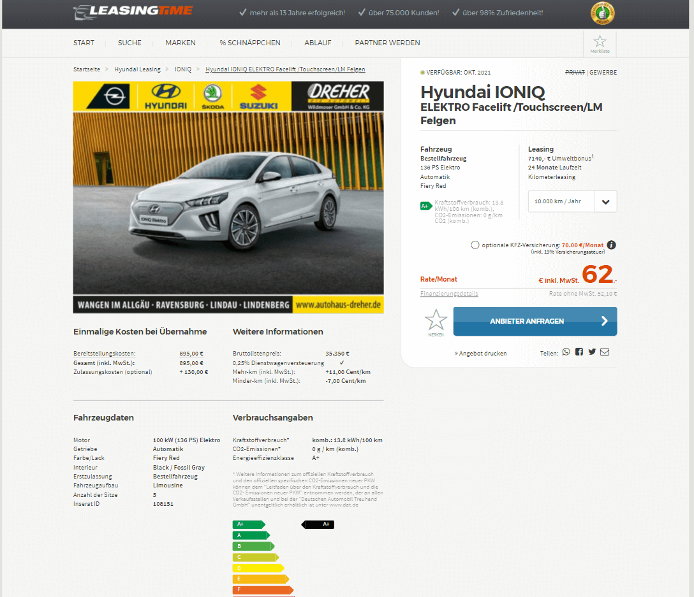Screen dimensions: 694x597
Task: Expand mileage options with the chevron arrow
Action: tap(606, 201)
